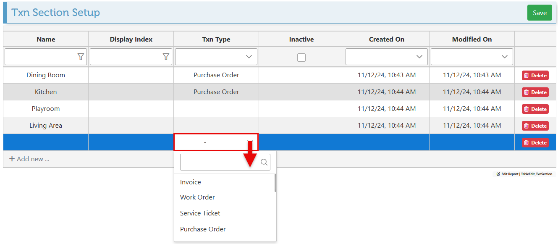The width and height of the screenshot is (558, 244).
Task: Click the search magnifier in dropdown box
Action: [264, 162]
